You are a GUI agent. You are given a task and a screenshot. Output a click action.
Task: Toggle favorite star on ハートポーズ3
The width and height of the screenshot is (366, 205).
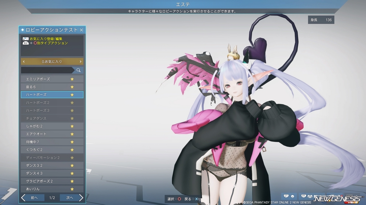click(72, 110)
